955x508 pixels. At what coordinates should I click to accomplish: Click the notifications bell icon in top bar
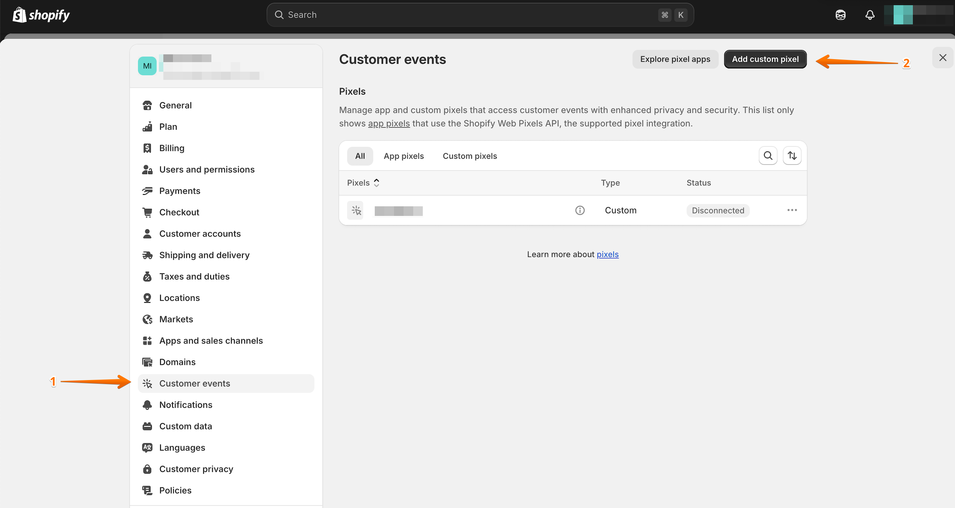(x=870, y=15)
